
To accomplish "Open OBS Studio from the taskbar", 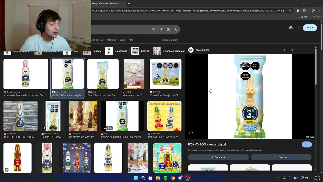I will tap(187, 178).
